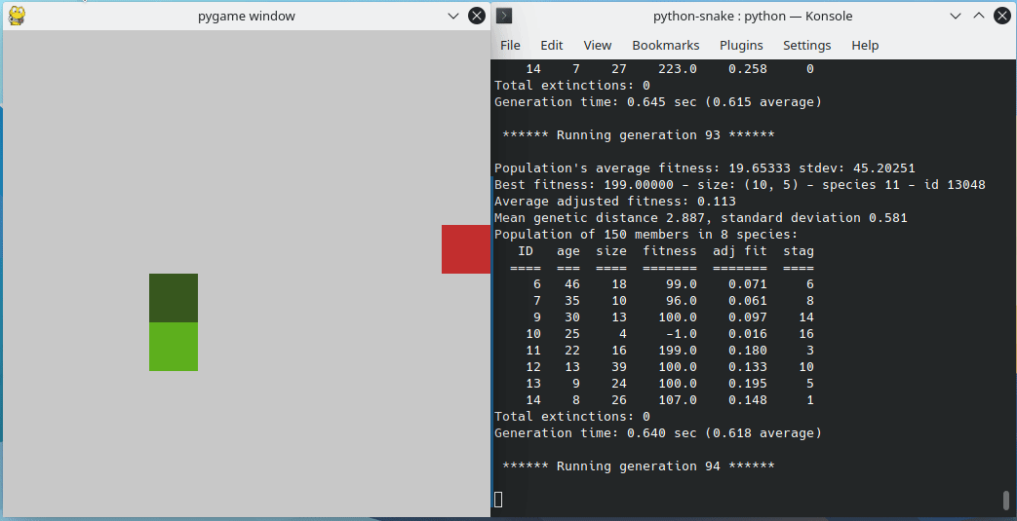Click the dark green snake head square
This screenshot has width=1017, height=521.
[174, 297]
